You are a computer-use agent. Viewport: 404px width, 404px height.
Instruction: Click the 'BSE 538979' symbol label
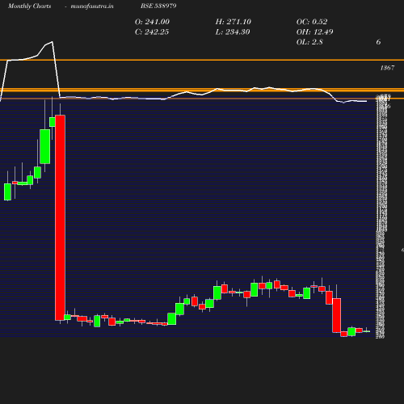158,6
